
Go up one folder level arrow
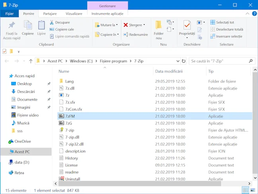(31, 61)
